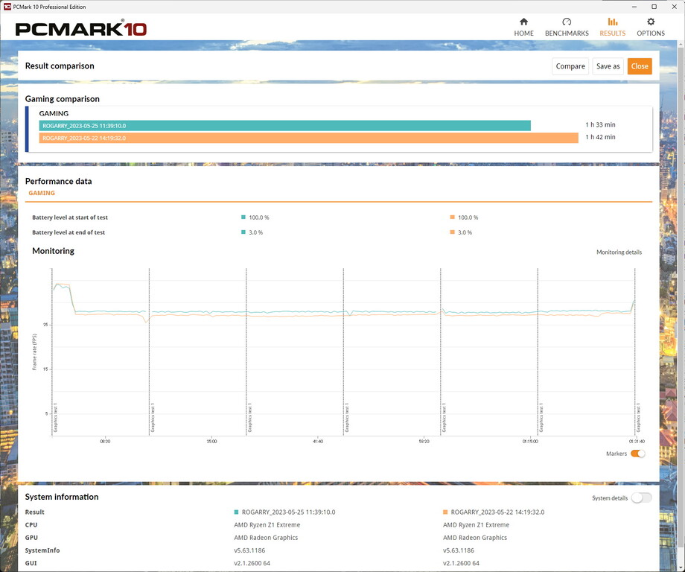Click the 25:00 time axis label
The image size is (685, 572).
(x=211, y=442)
